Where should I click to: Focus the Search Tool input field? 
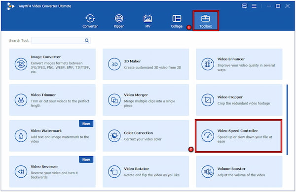pos(61,40)
